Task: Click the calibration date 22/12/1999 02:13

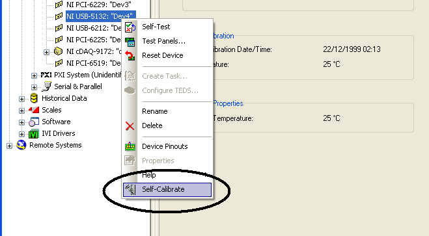Action: coord(352,49)
